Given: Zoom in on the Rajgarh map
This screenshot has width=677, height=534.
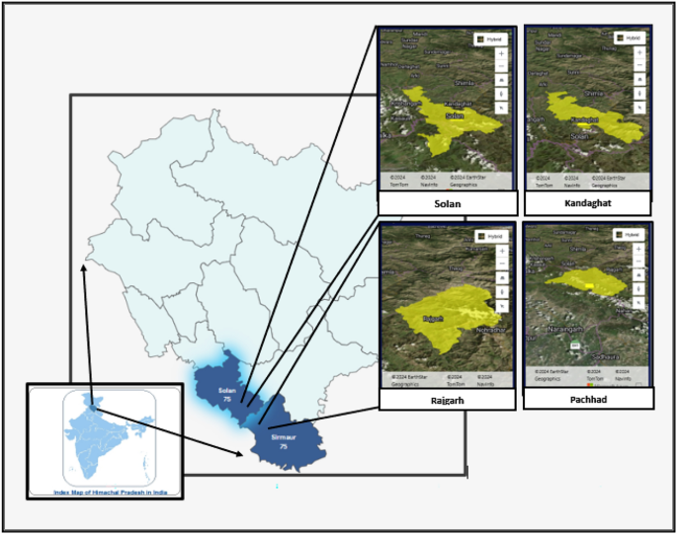Looking at the screenshot, I should point(502,251).
